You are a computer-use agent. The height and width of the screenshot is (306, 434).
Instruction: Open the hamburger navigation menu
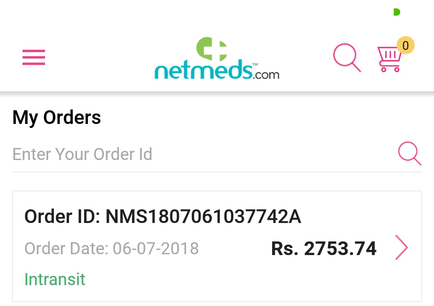[34, 57]
